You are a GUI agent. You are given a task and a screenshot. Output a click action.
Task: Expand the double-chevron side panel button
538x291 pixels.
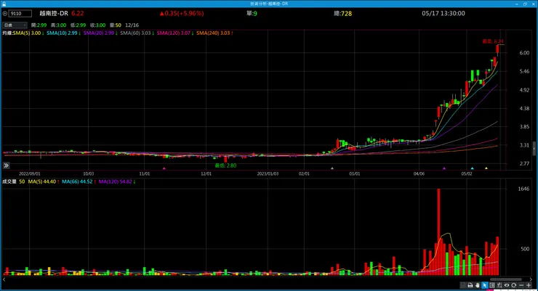pos(6,165)
